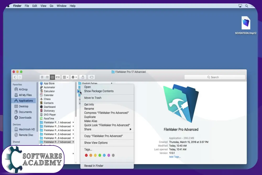Screen dimensions: 262x175
Task: Apply the green tag color
Action: 100,155
